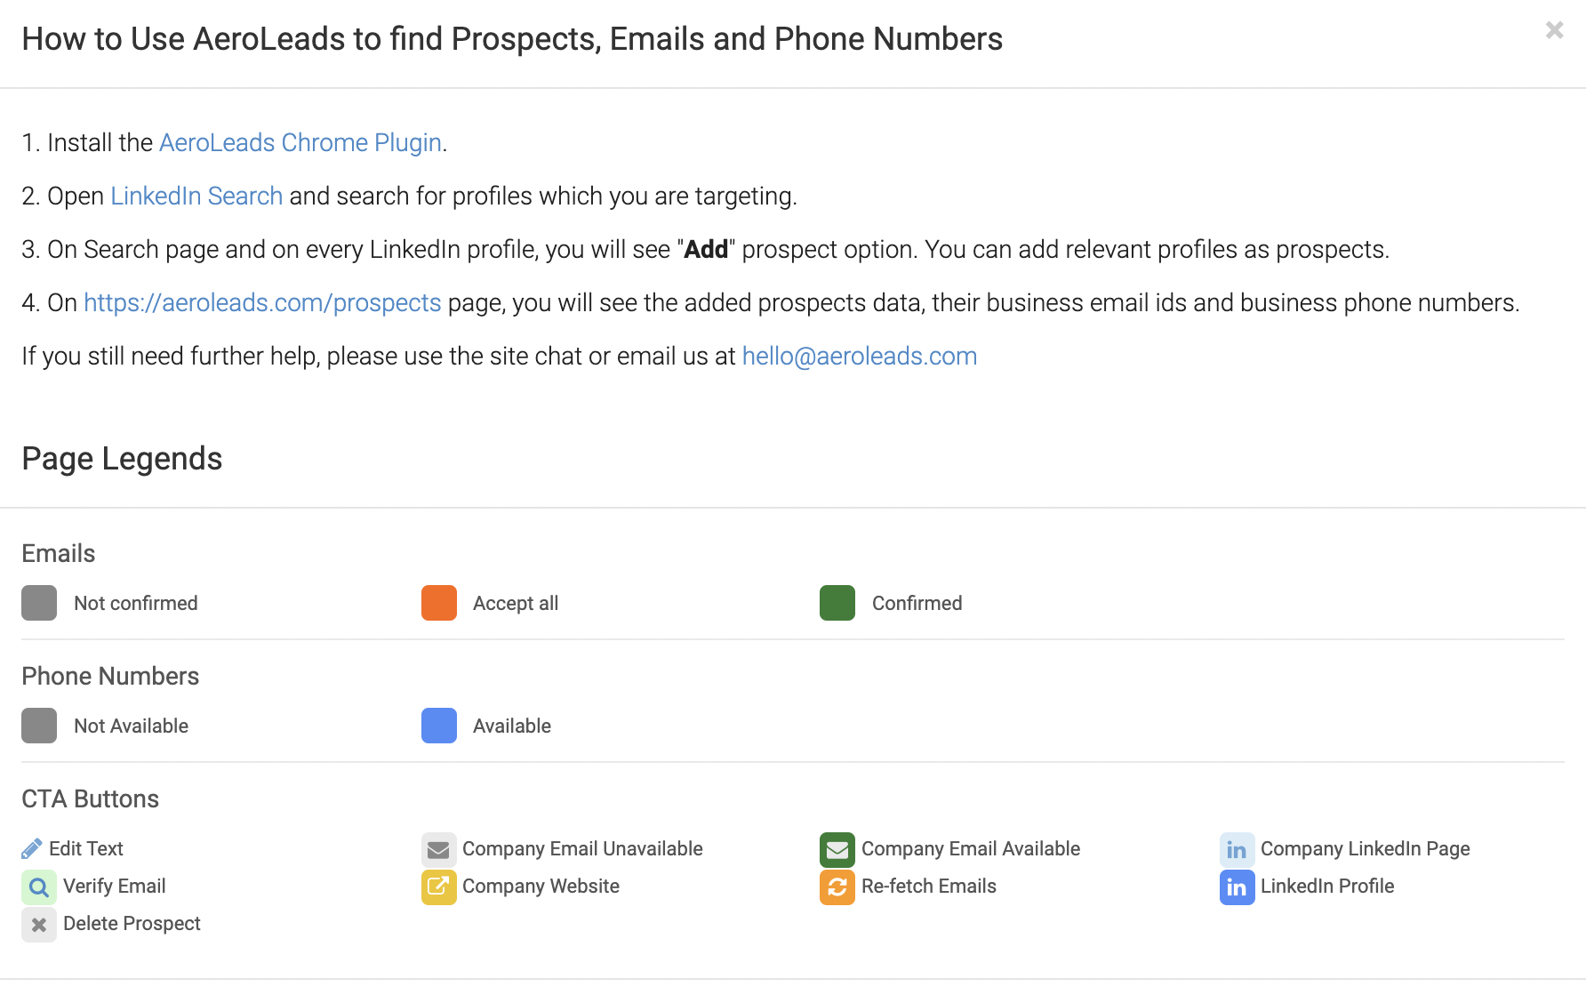Click the Company Website external link icon

click(x=438, y=887)
